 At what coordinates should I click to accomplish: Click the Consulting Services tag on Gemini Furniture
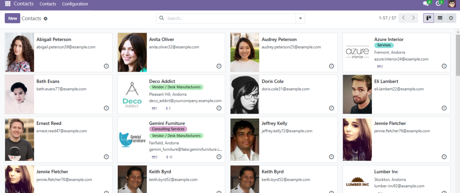[x=168, y=129]
